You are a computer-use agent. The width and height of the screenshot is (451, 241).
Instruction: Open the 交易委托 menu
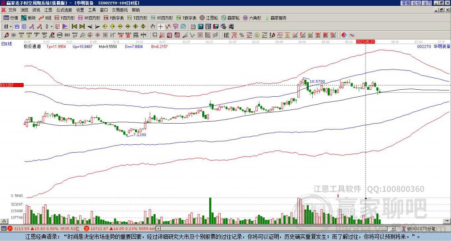point(120,10)
